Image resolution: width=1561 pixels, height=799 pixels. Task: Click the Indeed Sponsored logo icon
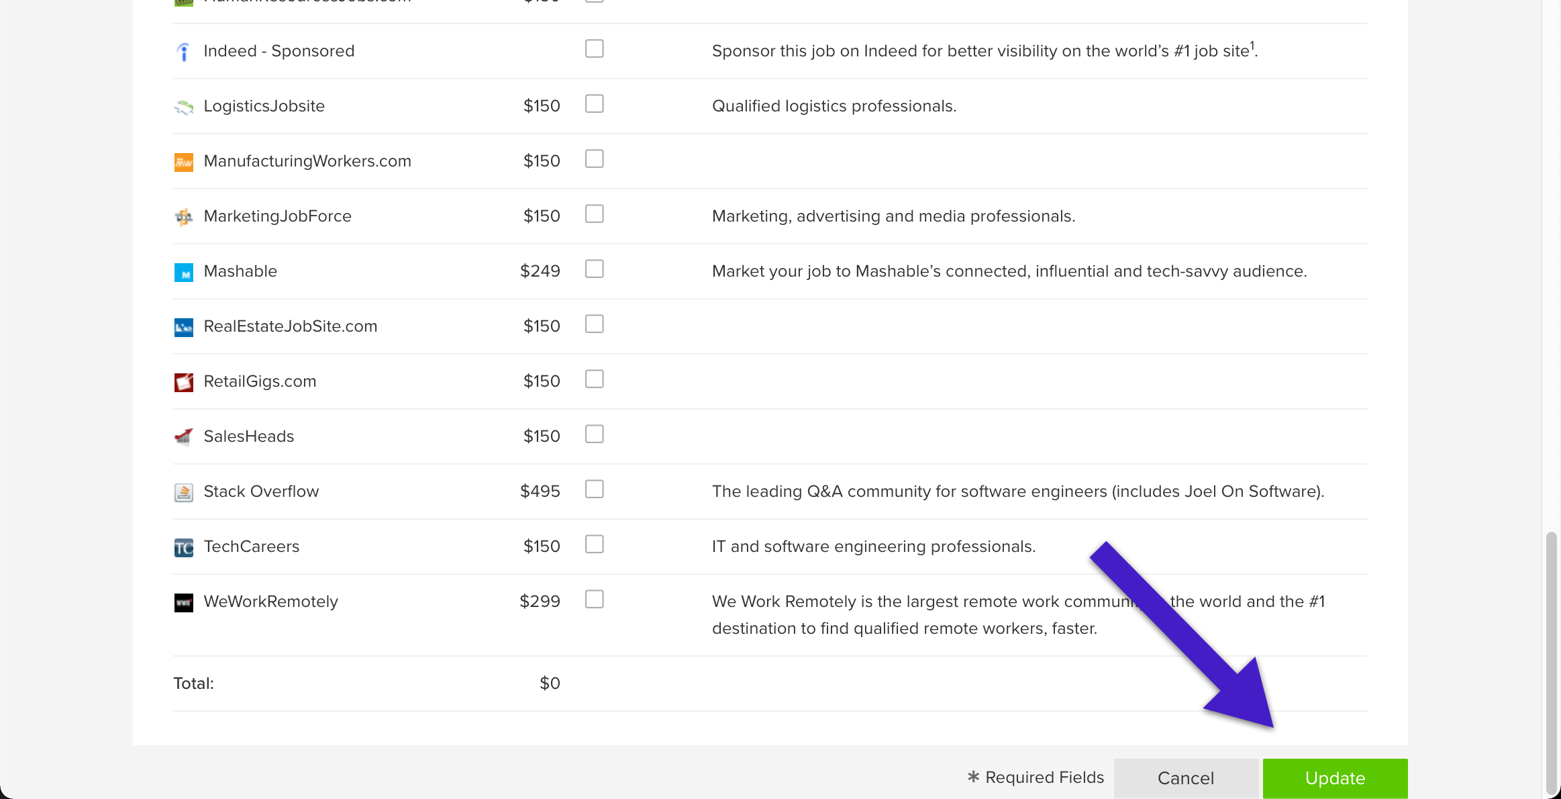[183, 52]
